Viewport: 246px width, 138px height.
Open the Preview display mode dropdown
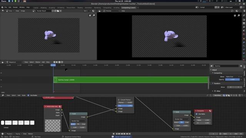(x=111, y=11)
